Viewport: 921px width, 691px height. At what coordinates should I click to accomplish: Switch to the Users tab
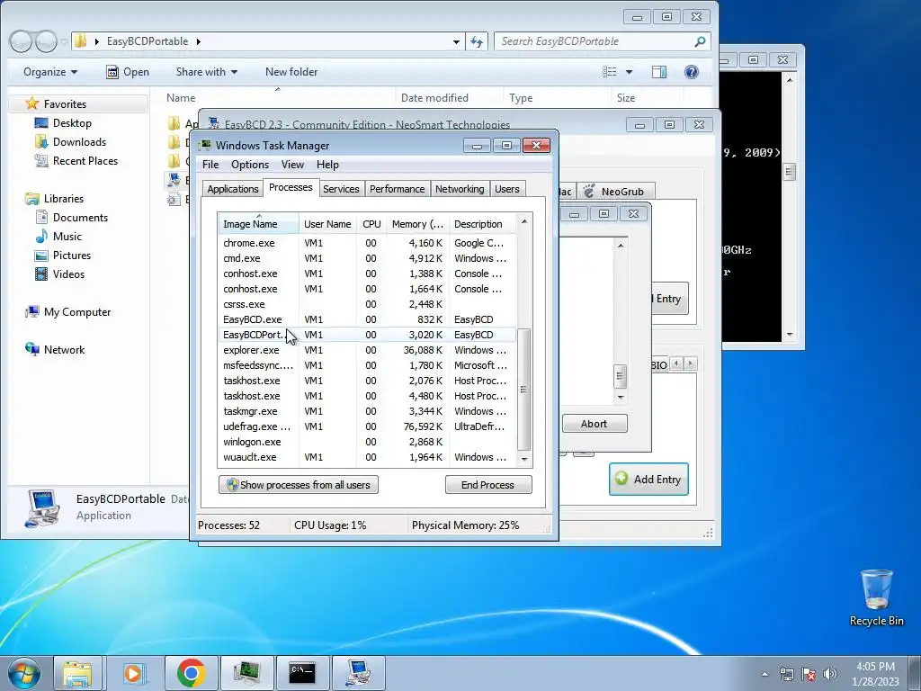[x=506, y=189]
